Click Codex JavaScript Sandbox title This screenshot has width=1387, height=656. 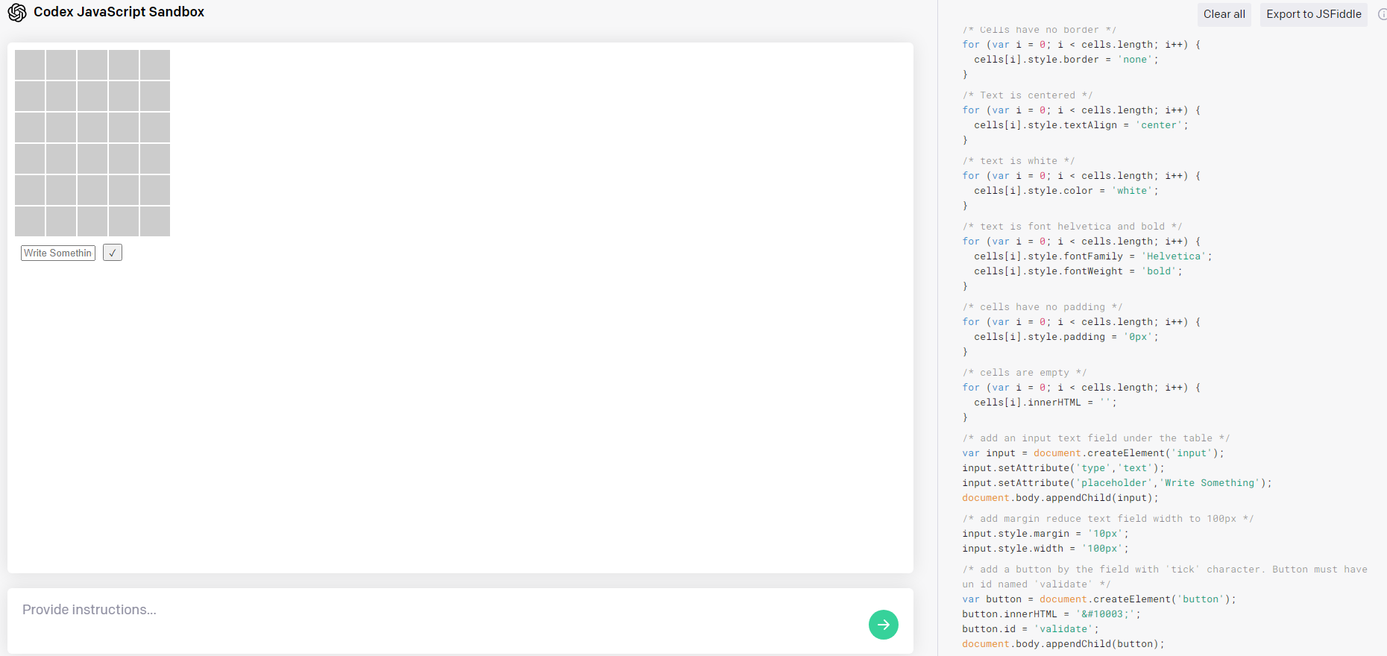pos(119,12)
